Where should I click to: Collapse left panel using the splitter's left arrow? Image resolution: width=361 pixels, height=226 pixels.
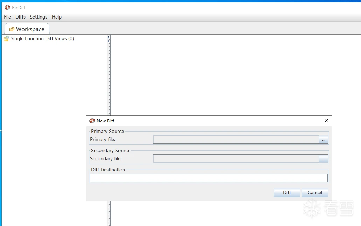[109, 37]
